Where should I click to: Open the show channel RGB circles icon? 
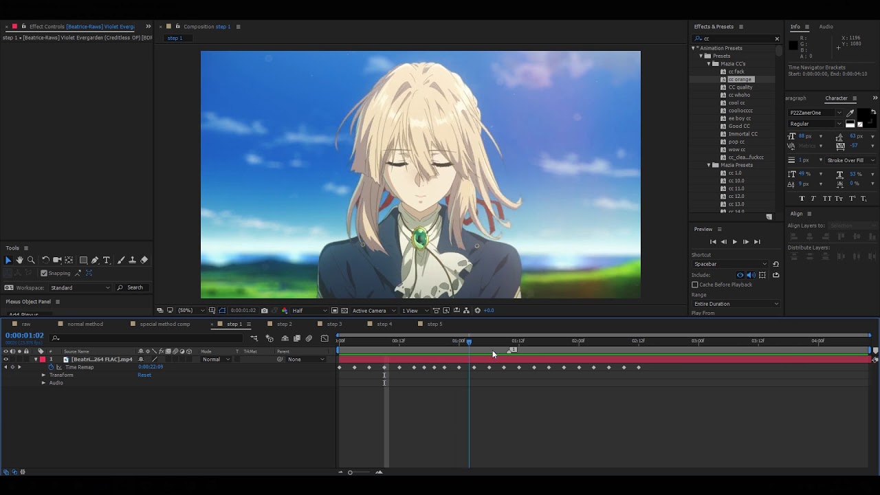284,311
